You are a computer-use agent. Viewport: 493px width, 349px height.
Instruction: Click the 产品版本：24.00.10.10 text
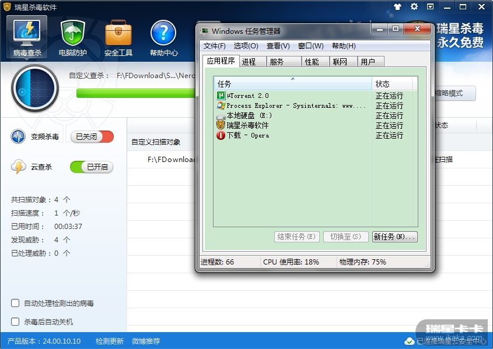44,341
